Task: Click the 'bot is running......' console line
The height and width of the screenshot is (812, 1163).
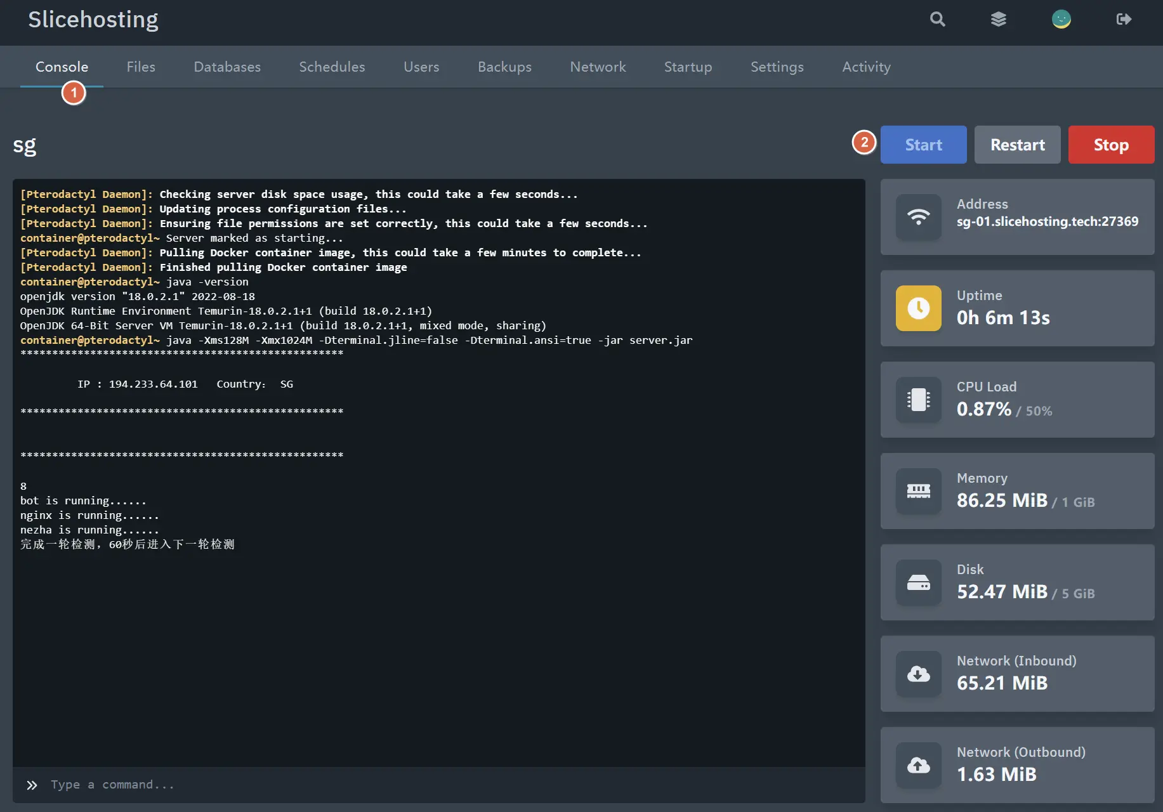Action: 83,501
